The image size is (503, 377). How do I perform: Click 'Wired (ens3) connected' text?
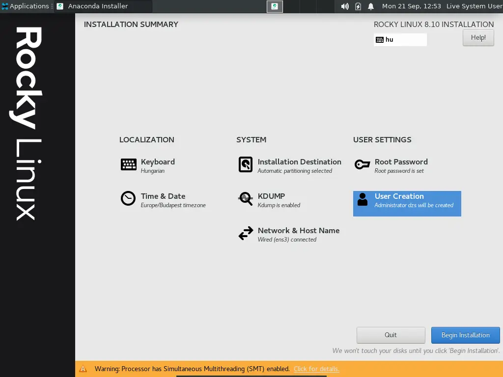(x=287, y=240)
